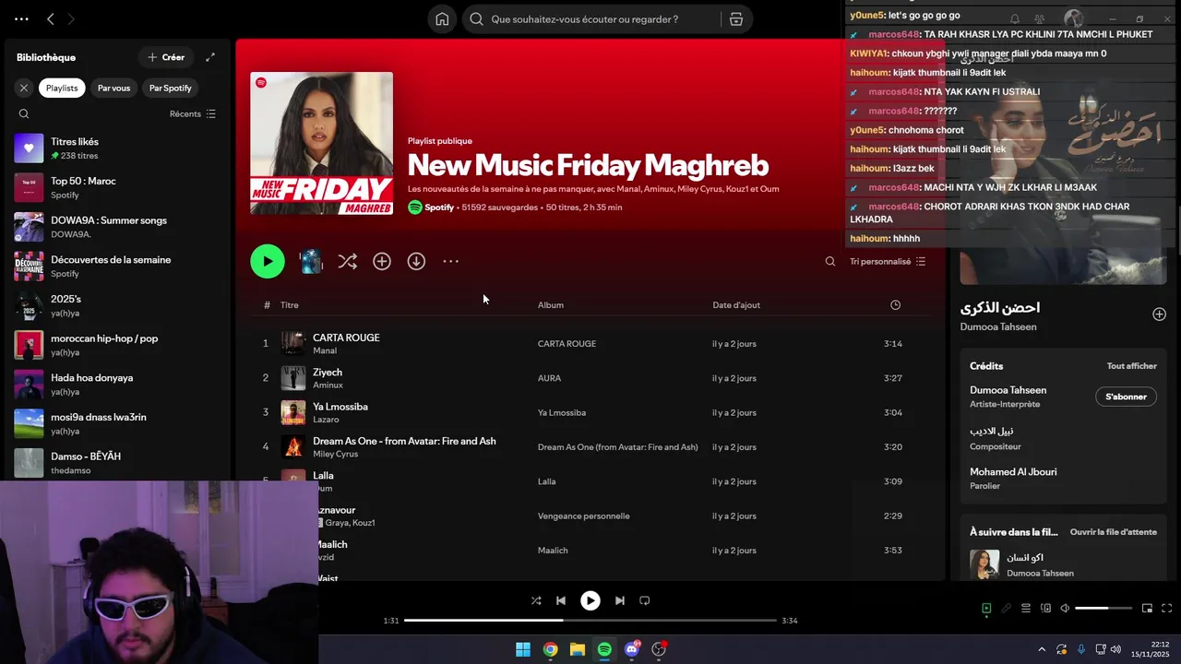Open 'moroccan hip-hop / pop' playlist
Image resolution: width=1181 pixels, height=664 pixels.
coord(115,345)
